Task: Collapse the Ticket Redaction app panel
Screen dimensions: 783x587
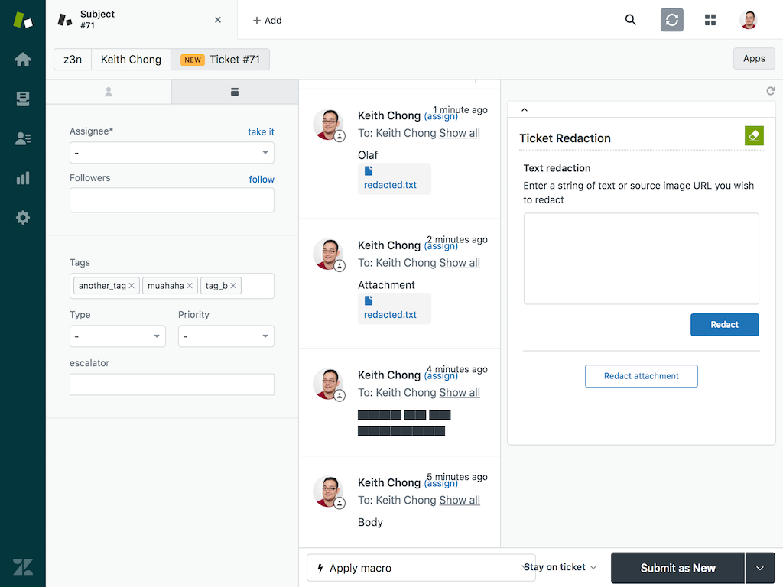Action: point(525,110)
